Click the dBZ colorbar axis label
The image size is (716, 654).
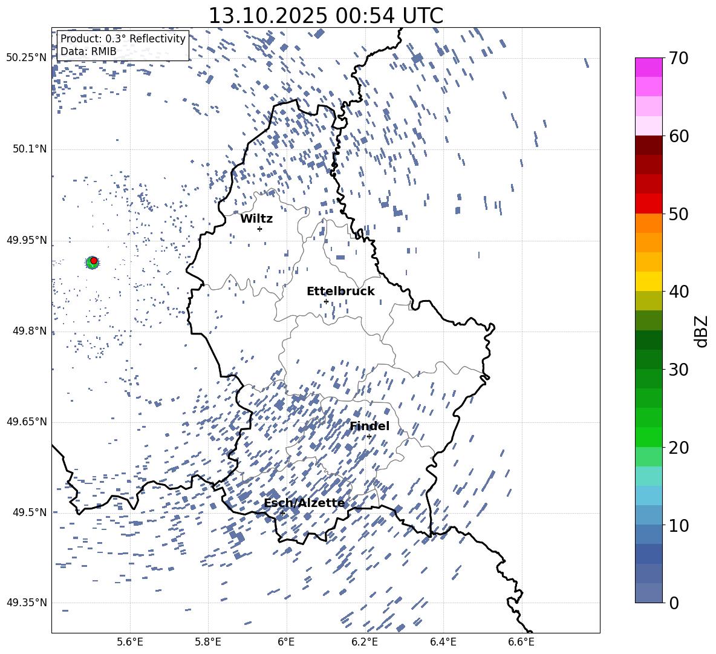(701, 331)
